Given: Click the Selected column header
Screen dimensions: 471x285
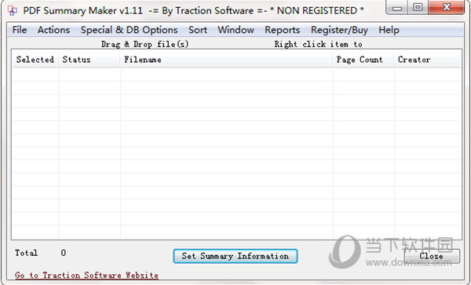Looking at the screenshot, I should pyautogui.click(x=35, y=60).
